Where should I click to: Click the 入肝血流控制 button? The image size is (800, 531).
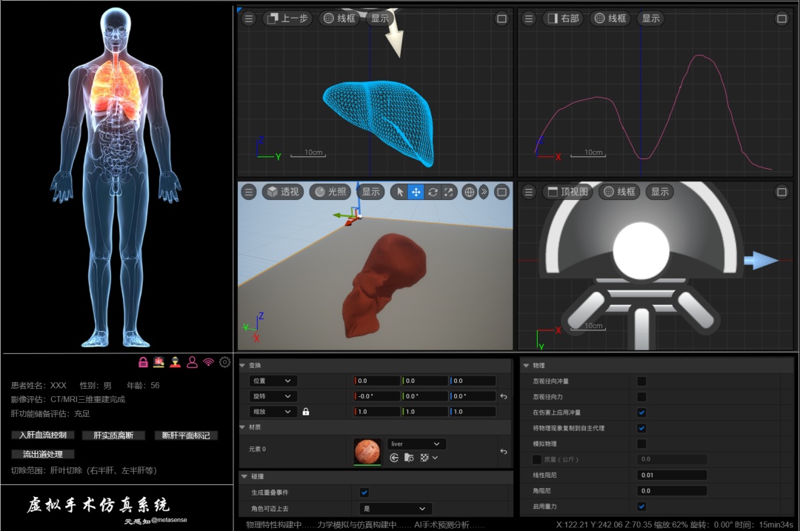pos(43,435)
